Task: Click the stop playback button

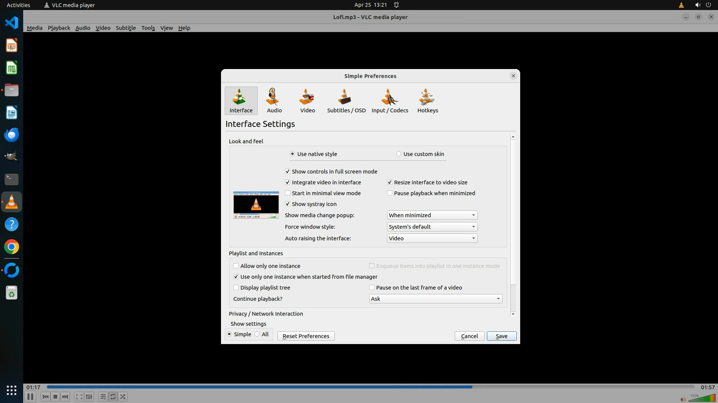Action: pyautogui.click(x=55, y=397)
